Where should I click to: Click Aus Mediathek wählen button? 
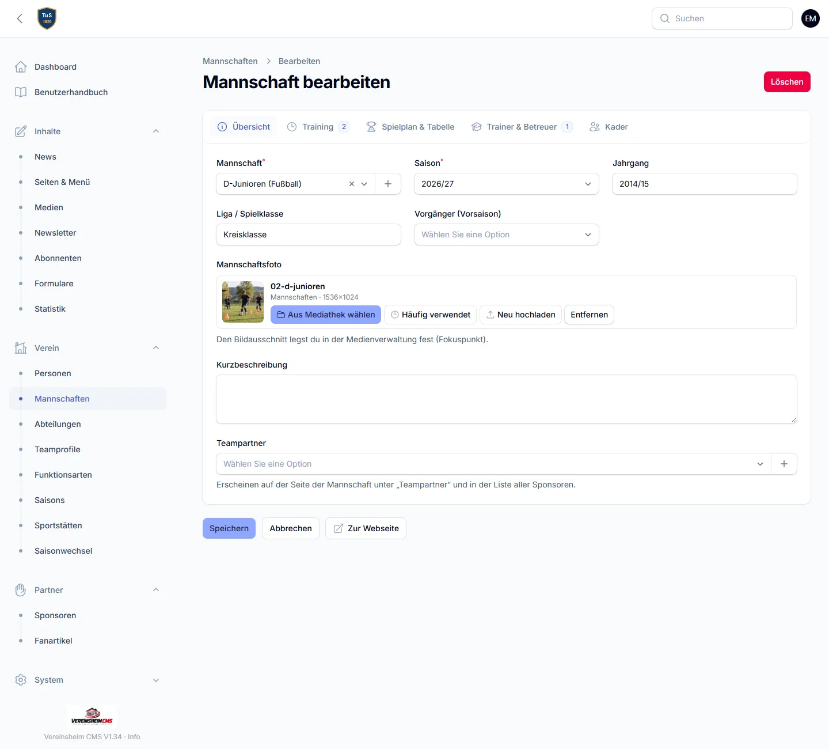click(326, 315)
